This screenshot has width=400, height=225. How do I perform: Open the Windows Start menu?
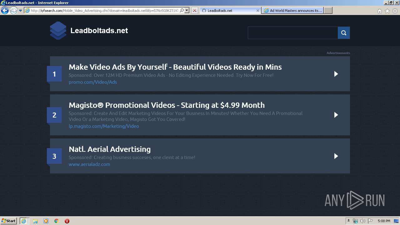pos(9,221)
